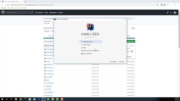Close the IntelliJ IDEA welcome window
The image size is (180, 101).
(x=124, y=19)
